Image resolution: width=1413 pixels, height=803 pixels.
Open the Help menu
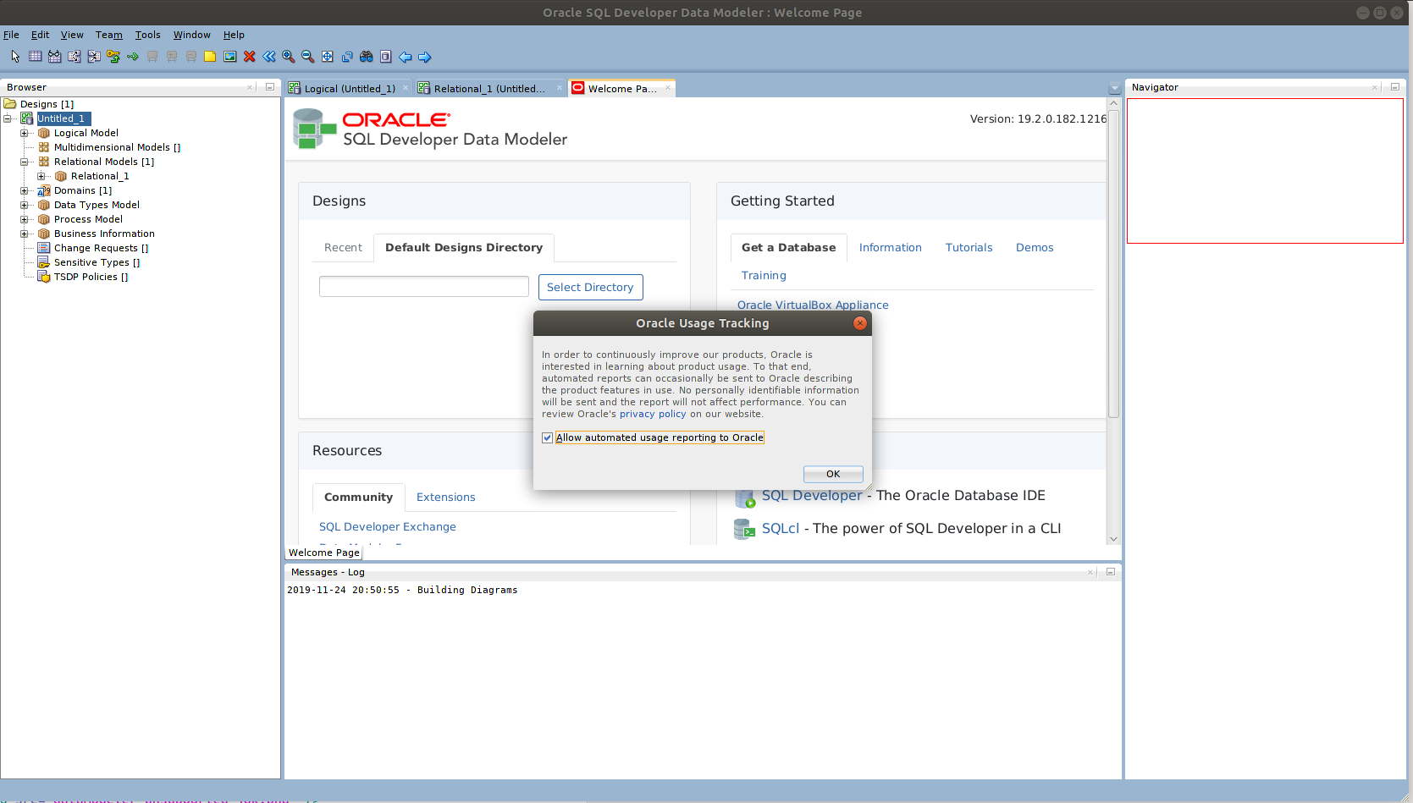[234, 35]
